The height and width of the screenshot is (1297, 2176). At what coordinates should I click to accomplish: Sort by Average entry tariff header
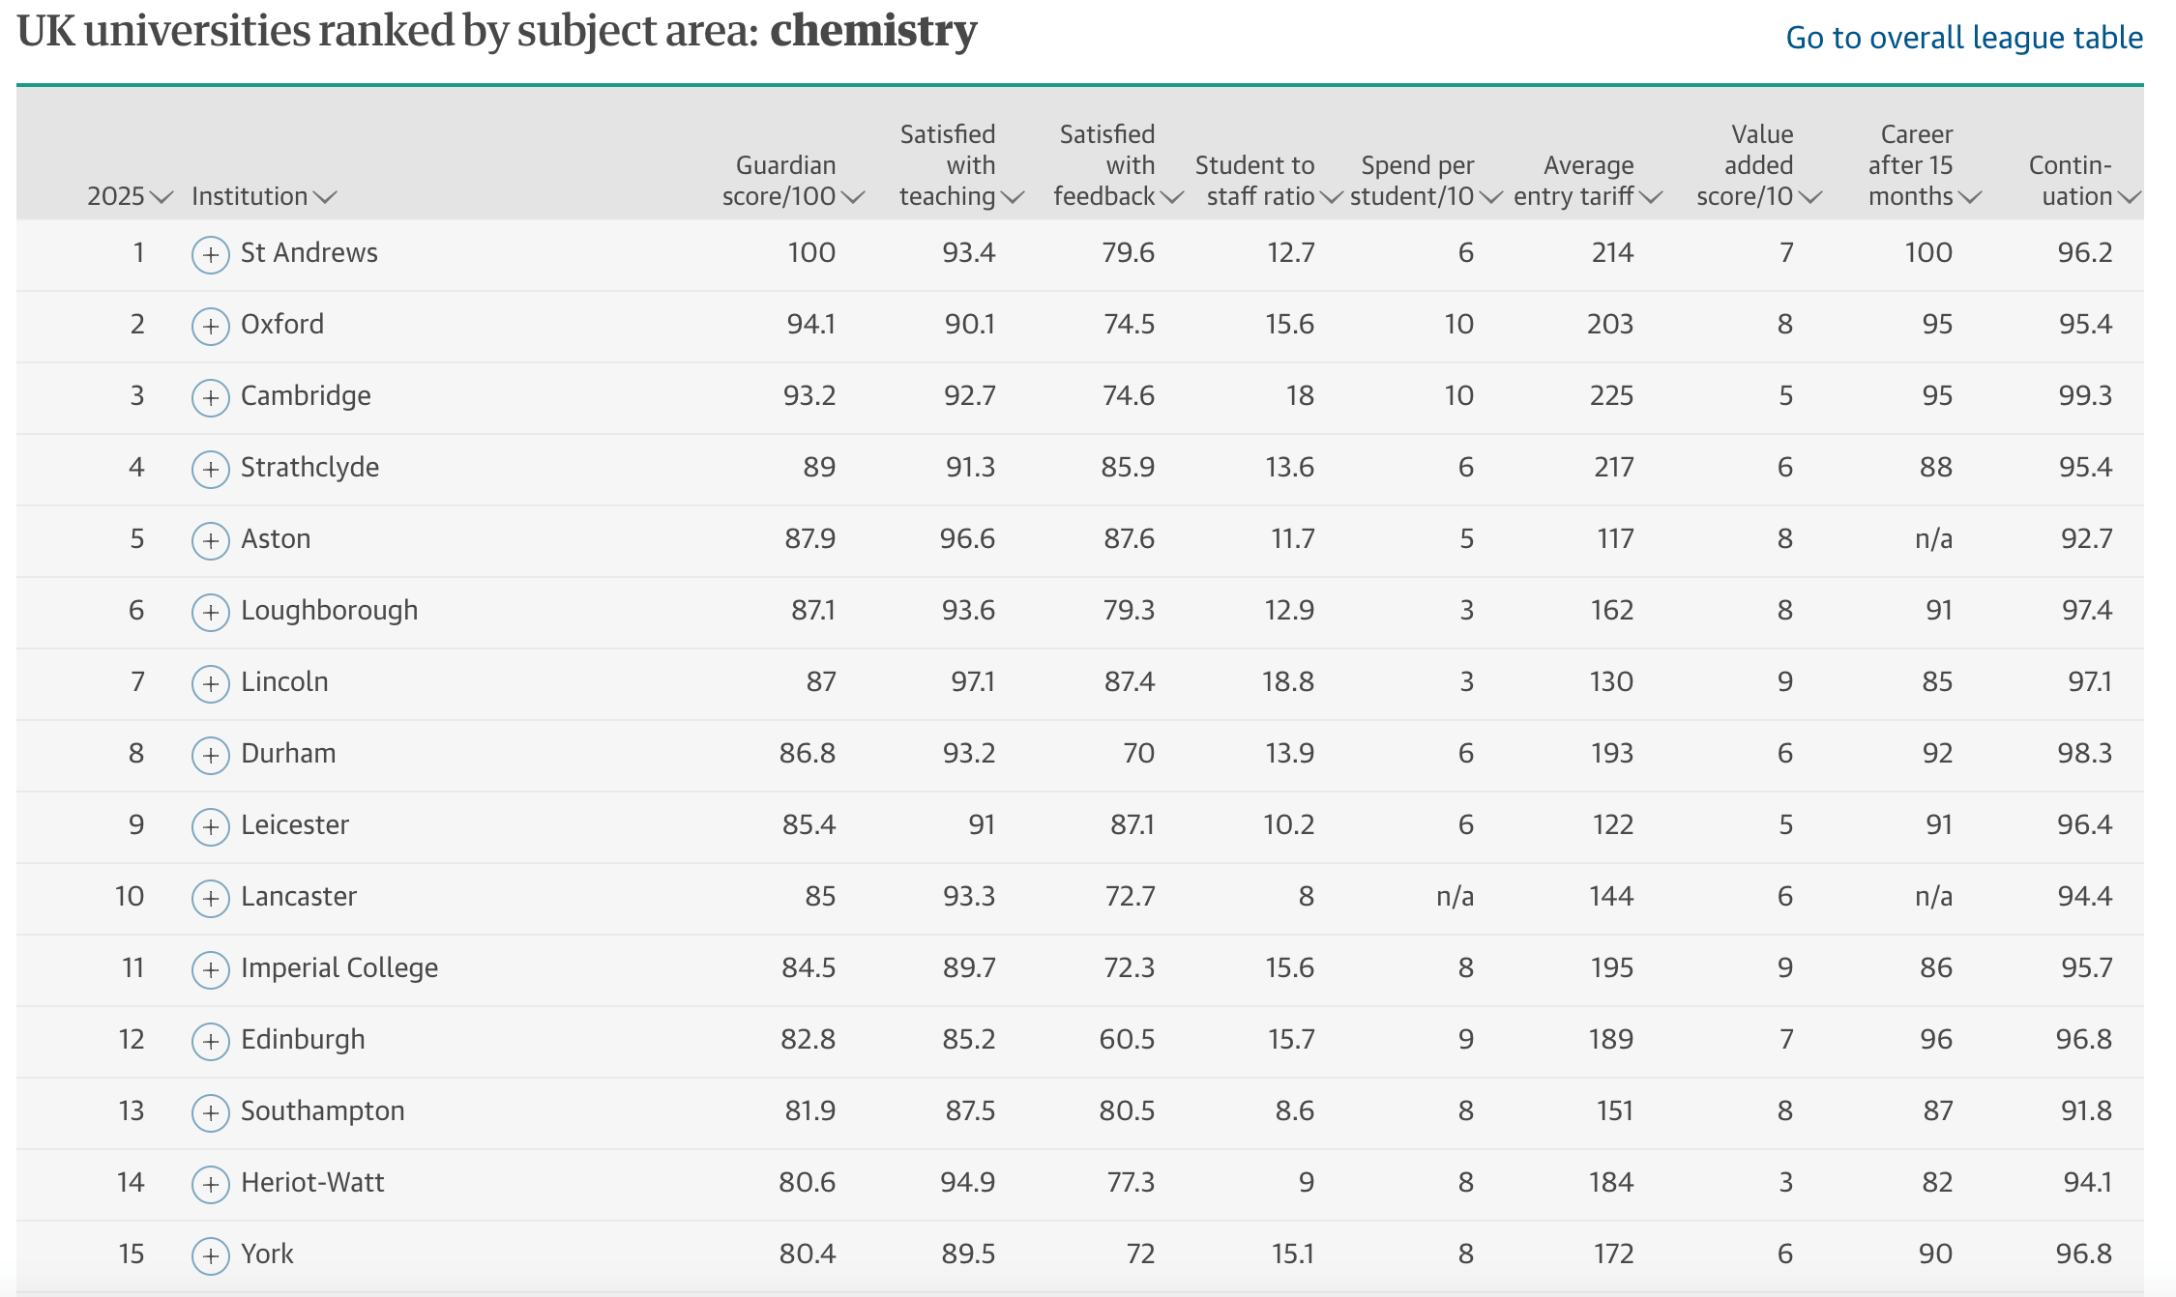tap(1587, 181)
